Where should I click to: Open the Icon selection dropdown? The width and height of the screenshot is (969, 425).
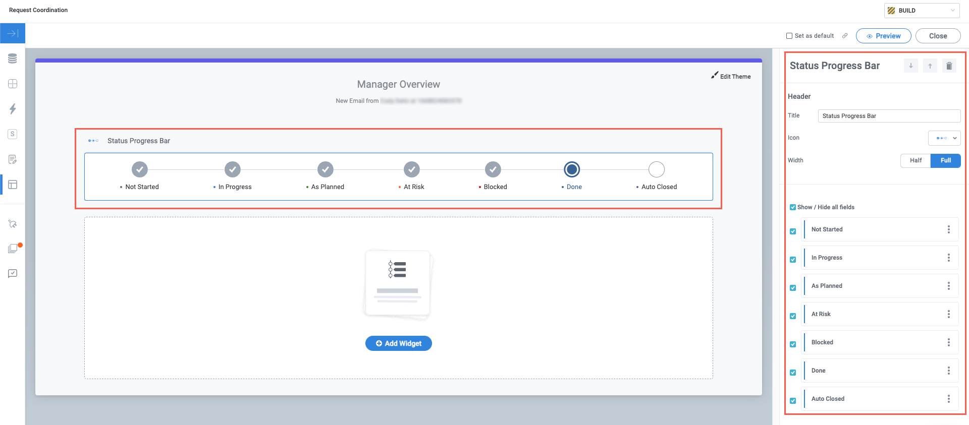click(944, 138)
